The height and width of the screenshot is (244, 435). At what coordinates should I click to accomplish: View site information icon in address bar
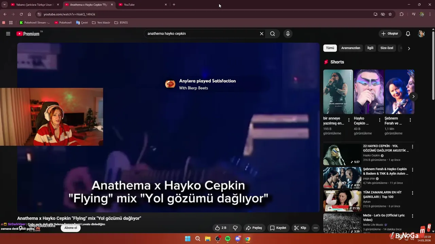39,14
